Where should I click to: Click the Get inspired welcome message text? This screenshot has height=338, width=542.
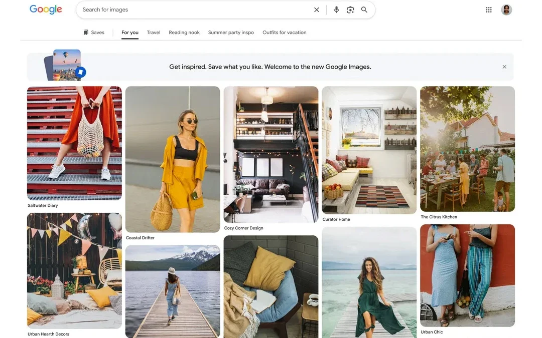coord(270,67)
